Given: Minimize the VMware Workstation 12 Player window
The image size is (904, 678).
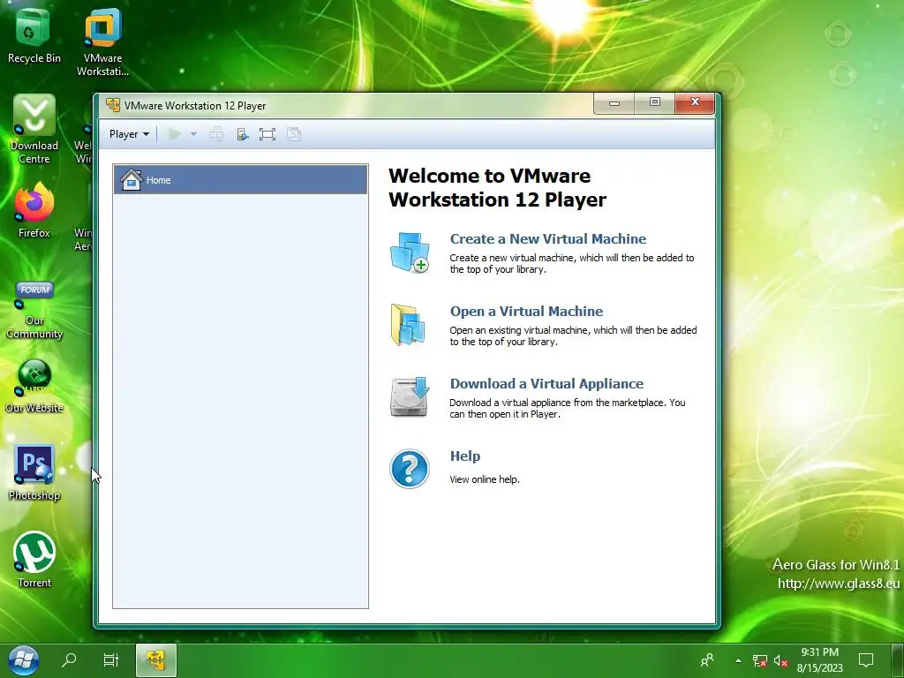Looking at the screenshot, I should click(x=614, y=103).
